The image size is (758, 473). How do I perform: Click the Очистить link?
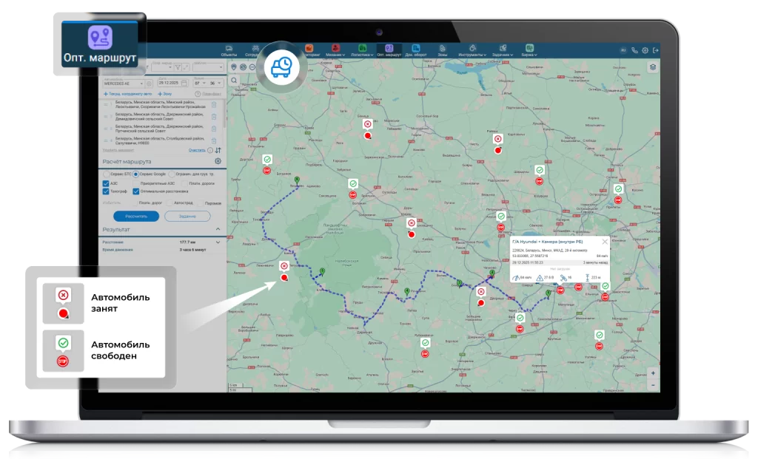[196, 150]
